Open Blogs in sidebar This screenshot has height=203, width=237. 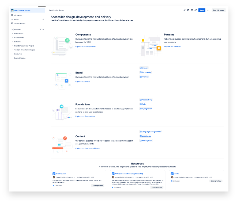tap(17, 19)
